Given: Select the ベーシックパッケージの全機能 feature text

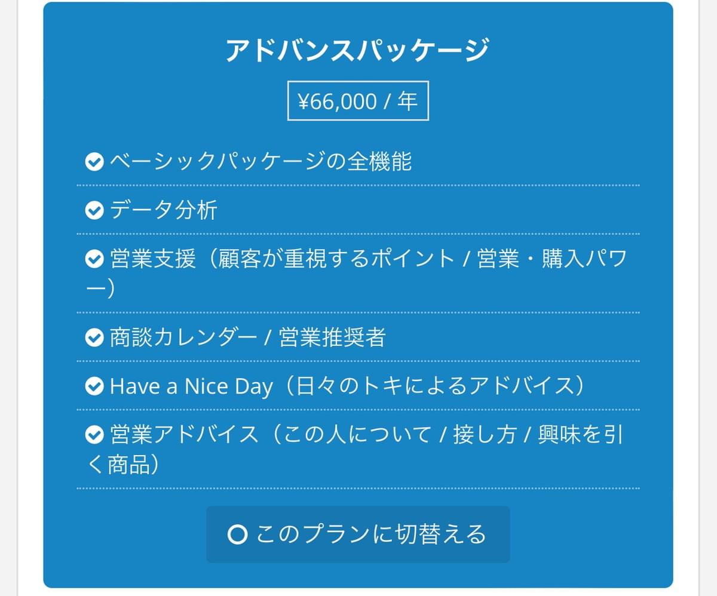Looking at the screenshot, I should (x=261, y=162).
